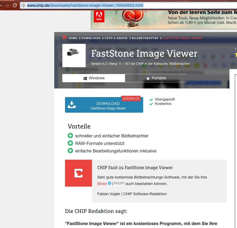Screen dimensions: 237x228
Task: Click the KOSTENLOS red badge on download button
Action: click(x=131, y=99)
